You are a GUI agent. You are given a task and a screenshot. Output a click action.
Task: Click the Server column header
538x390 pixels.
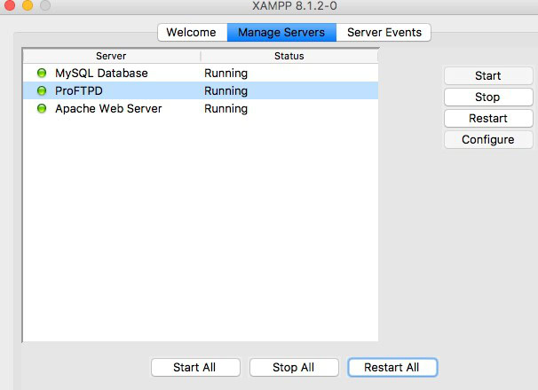(x=112, y=56)
